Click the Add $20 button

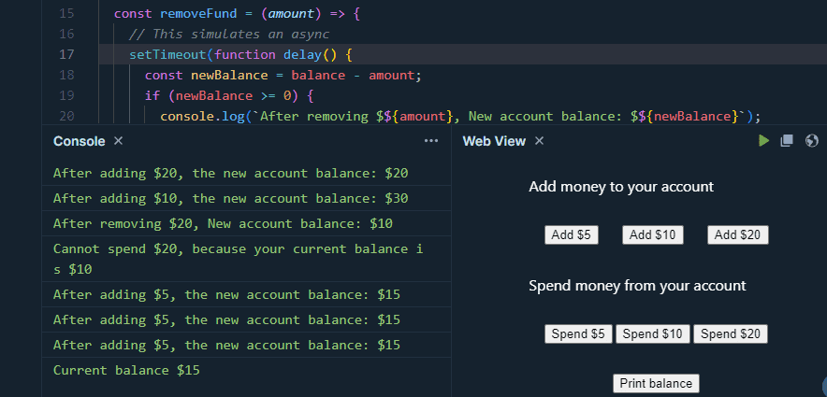click(738, 234)
